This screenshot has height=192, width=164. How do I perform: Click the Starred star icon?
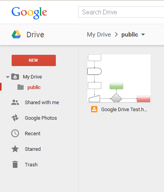coord(15,149)
